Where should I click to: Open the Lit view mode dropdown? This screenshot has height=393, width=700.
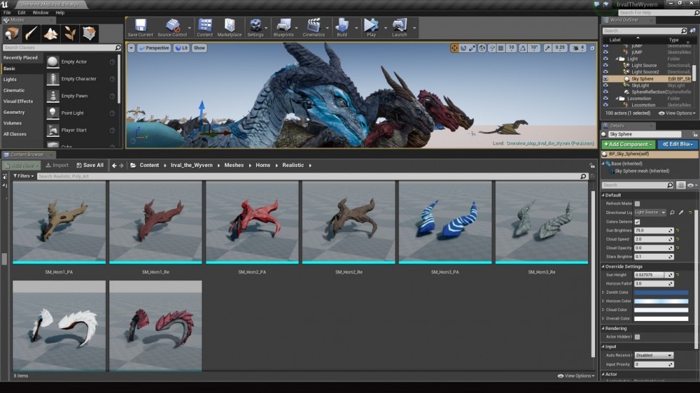tap(181, 48)
